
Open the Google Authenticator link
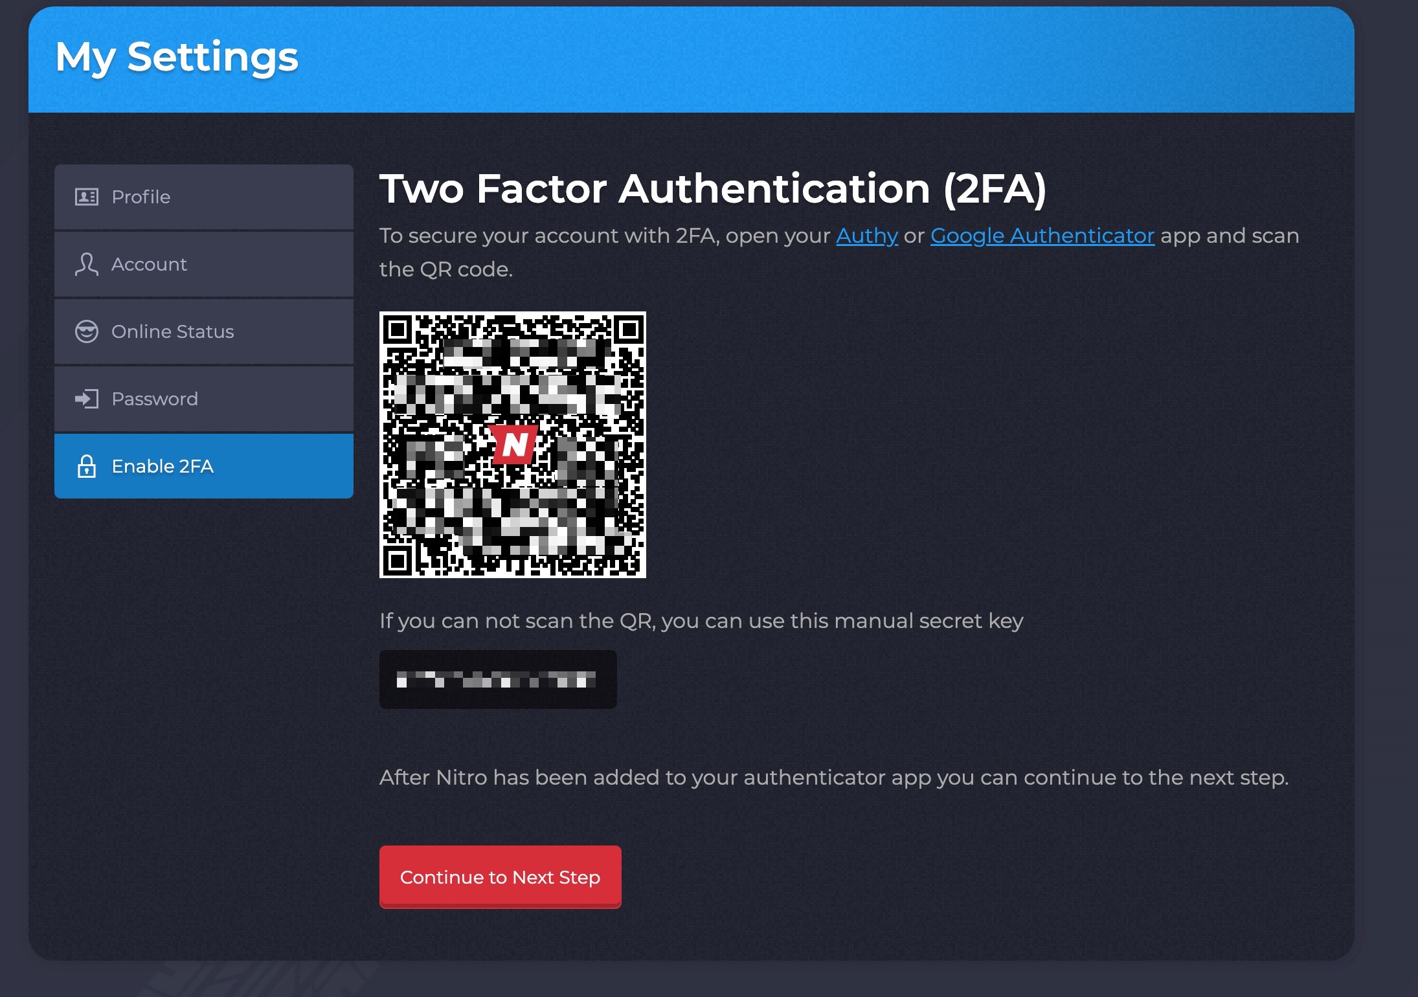point(1041,236)
